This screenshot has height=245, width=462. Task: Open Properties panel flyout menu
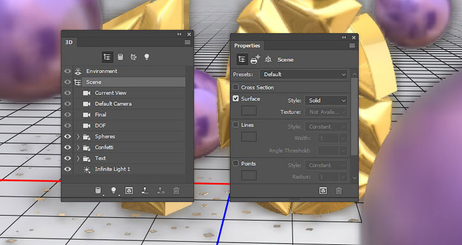click(x=352, y=45)
